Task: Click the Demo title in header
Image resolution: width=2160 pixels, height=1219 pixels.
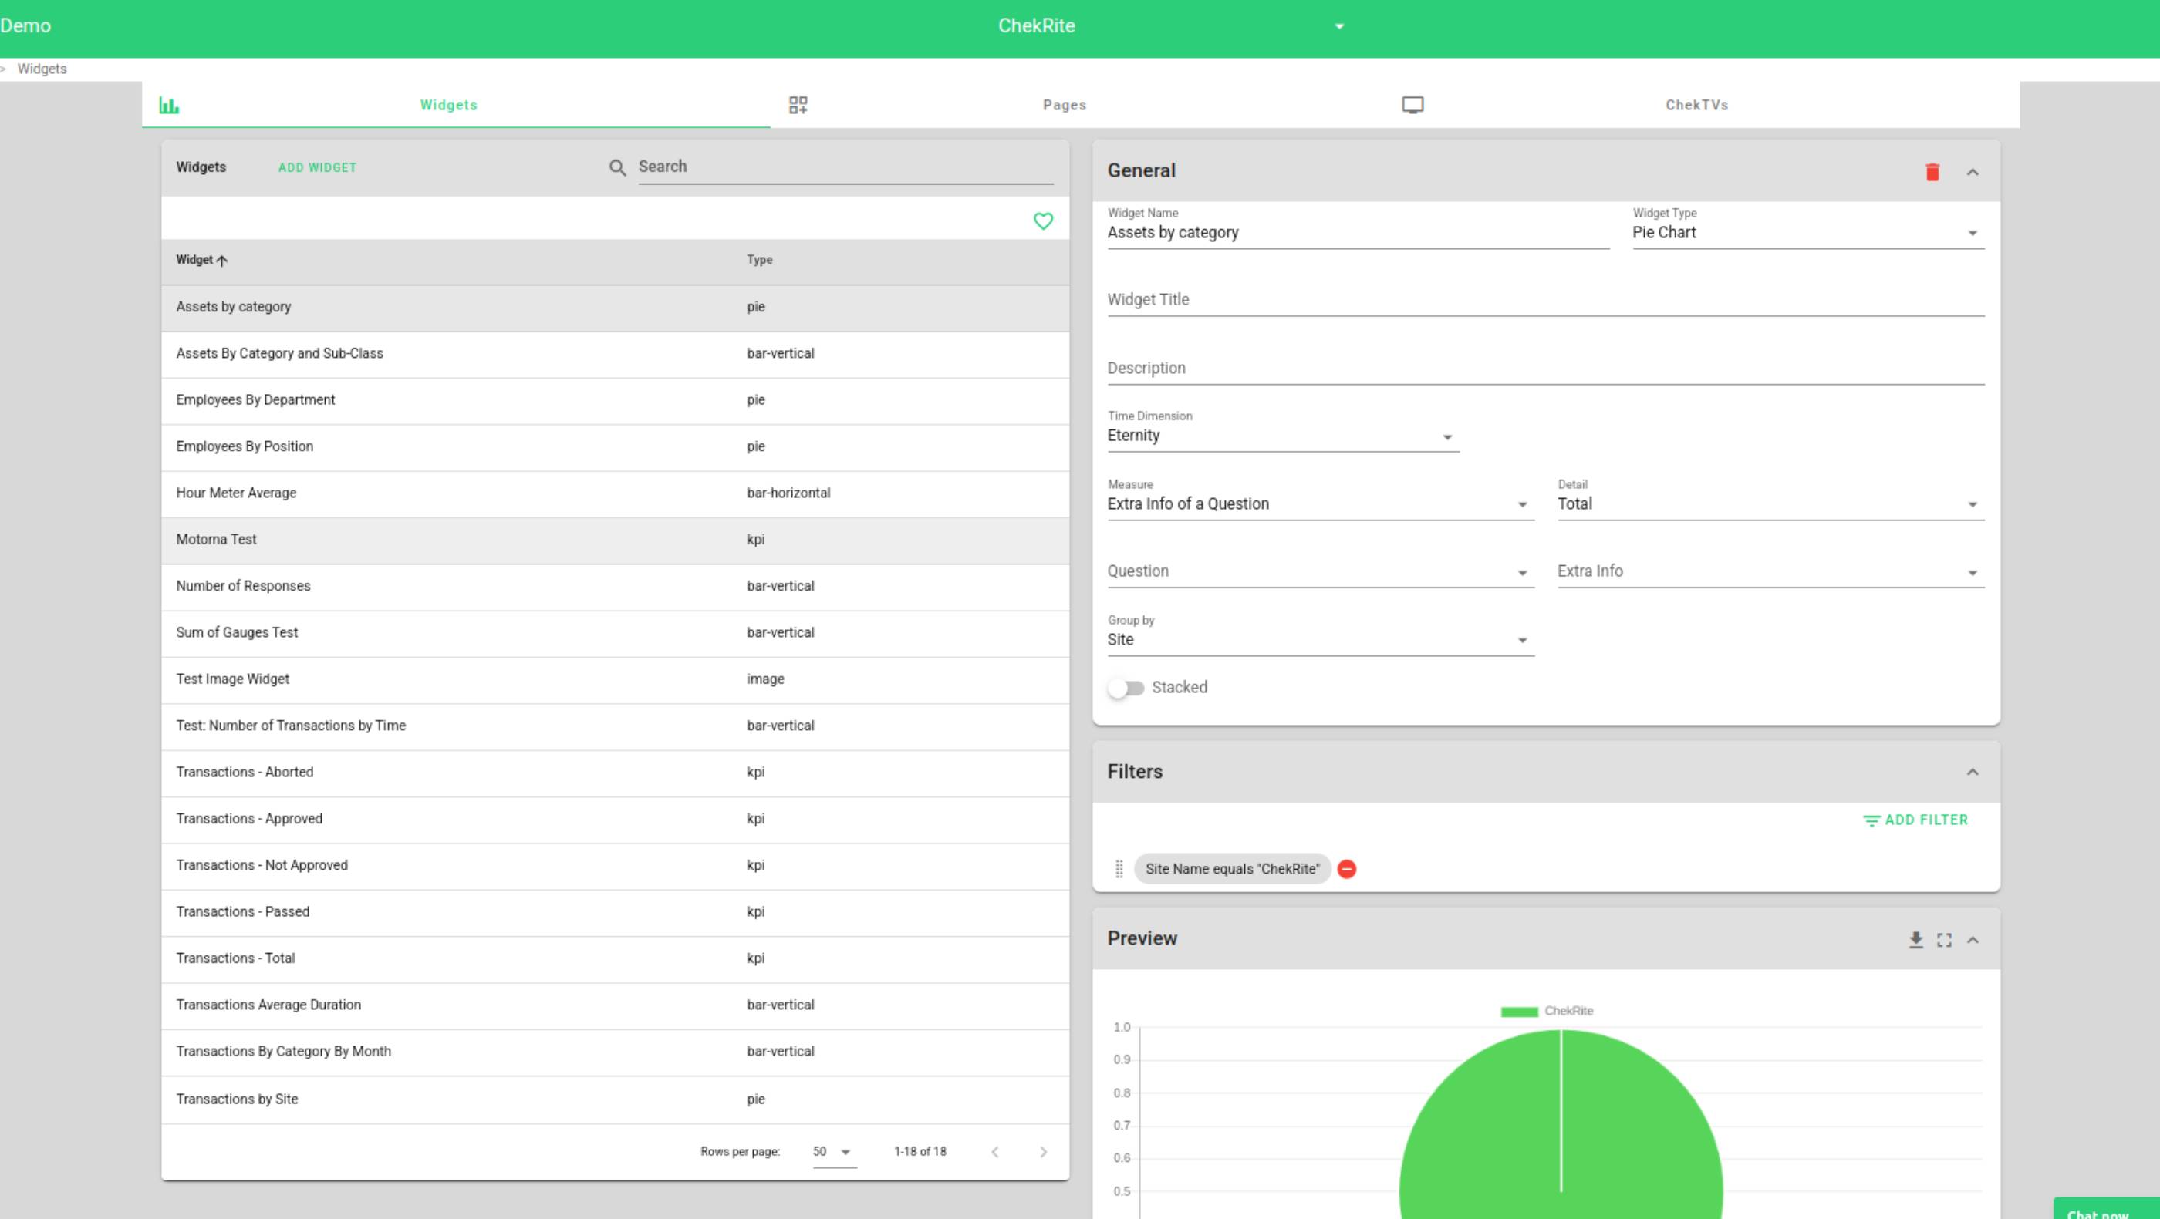Action: (x=25, y=26)
